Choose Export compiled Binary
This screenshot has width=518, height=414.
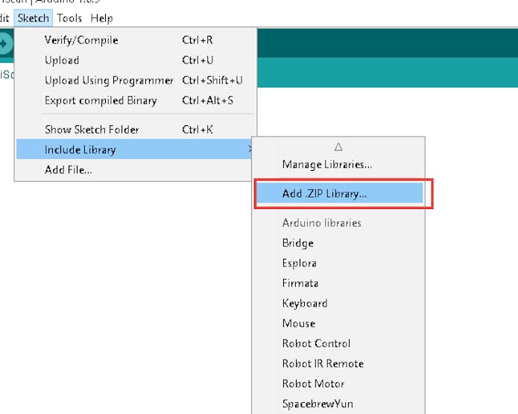pyautogui.click(x=136, y=101)
